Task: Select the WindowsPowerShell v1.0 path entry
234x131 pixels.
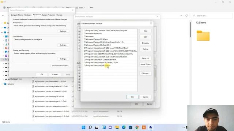Action: pyautogui.click(x=110, y=42)
